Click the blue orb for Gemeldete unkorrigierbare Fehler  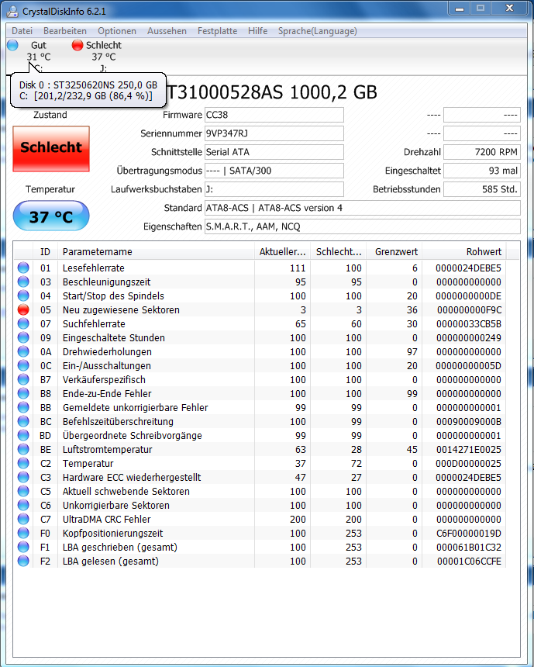click(23, 407)
